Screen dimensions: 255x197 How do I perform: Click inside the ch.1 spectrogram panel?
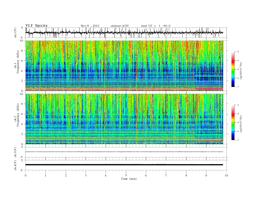point(124,66)
